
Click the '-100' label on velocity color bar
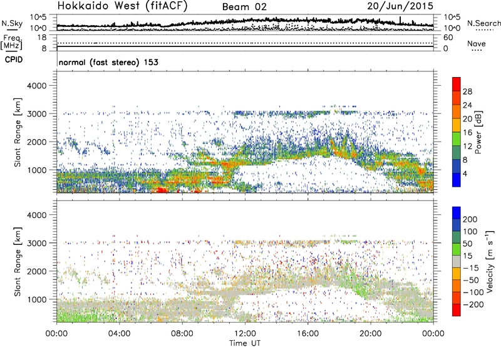point(473,293)
